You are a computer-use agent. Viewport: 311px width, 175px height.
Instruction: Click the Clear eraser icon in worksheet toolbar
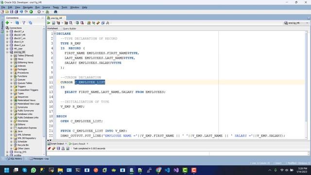pos(98,23)
